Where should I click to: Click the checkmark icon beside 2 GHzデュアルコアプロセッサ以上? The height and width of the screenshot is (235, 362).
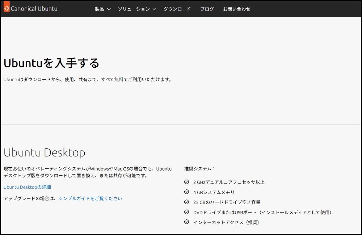pyautogui.click(x=186, y=182)
